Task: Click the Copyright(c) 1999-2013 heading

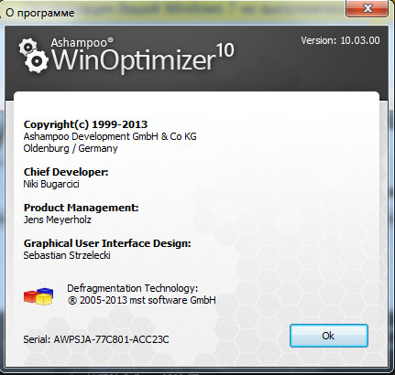Action: pos(85,124)
